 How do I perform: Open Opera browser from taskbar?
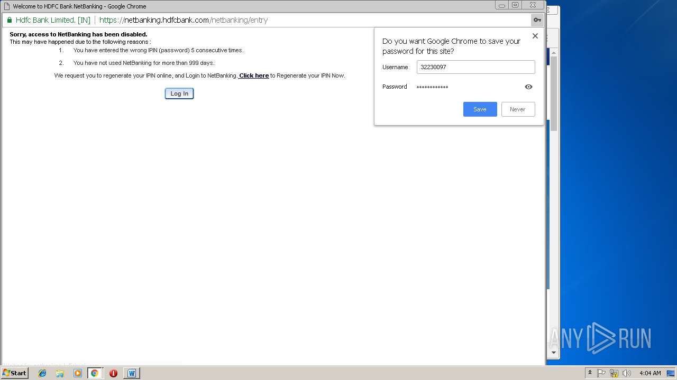point(113,373)
